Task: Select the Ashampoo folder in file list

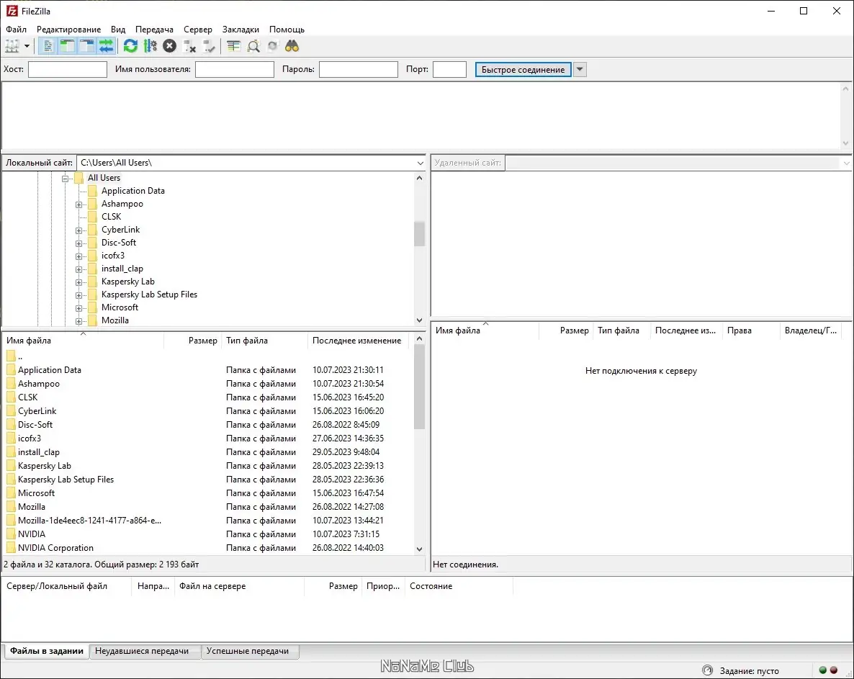Action: 207,384
